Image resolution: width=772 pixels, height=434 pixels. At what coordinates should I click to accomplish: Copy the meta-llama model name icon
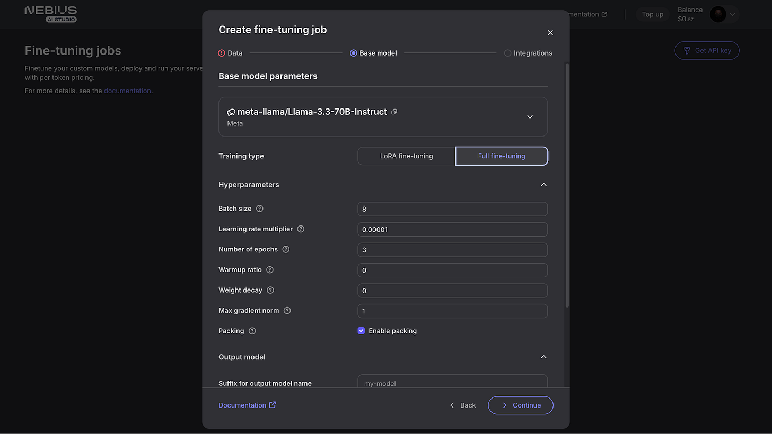coord(394,112)
